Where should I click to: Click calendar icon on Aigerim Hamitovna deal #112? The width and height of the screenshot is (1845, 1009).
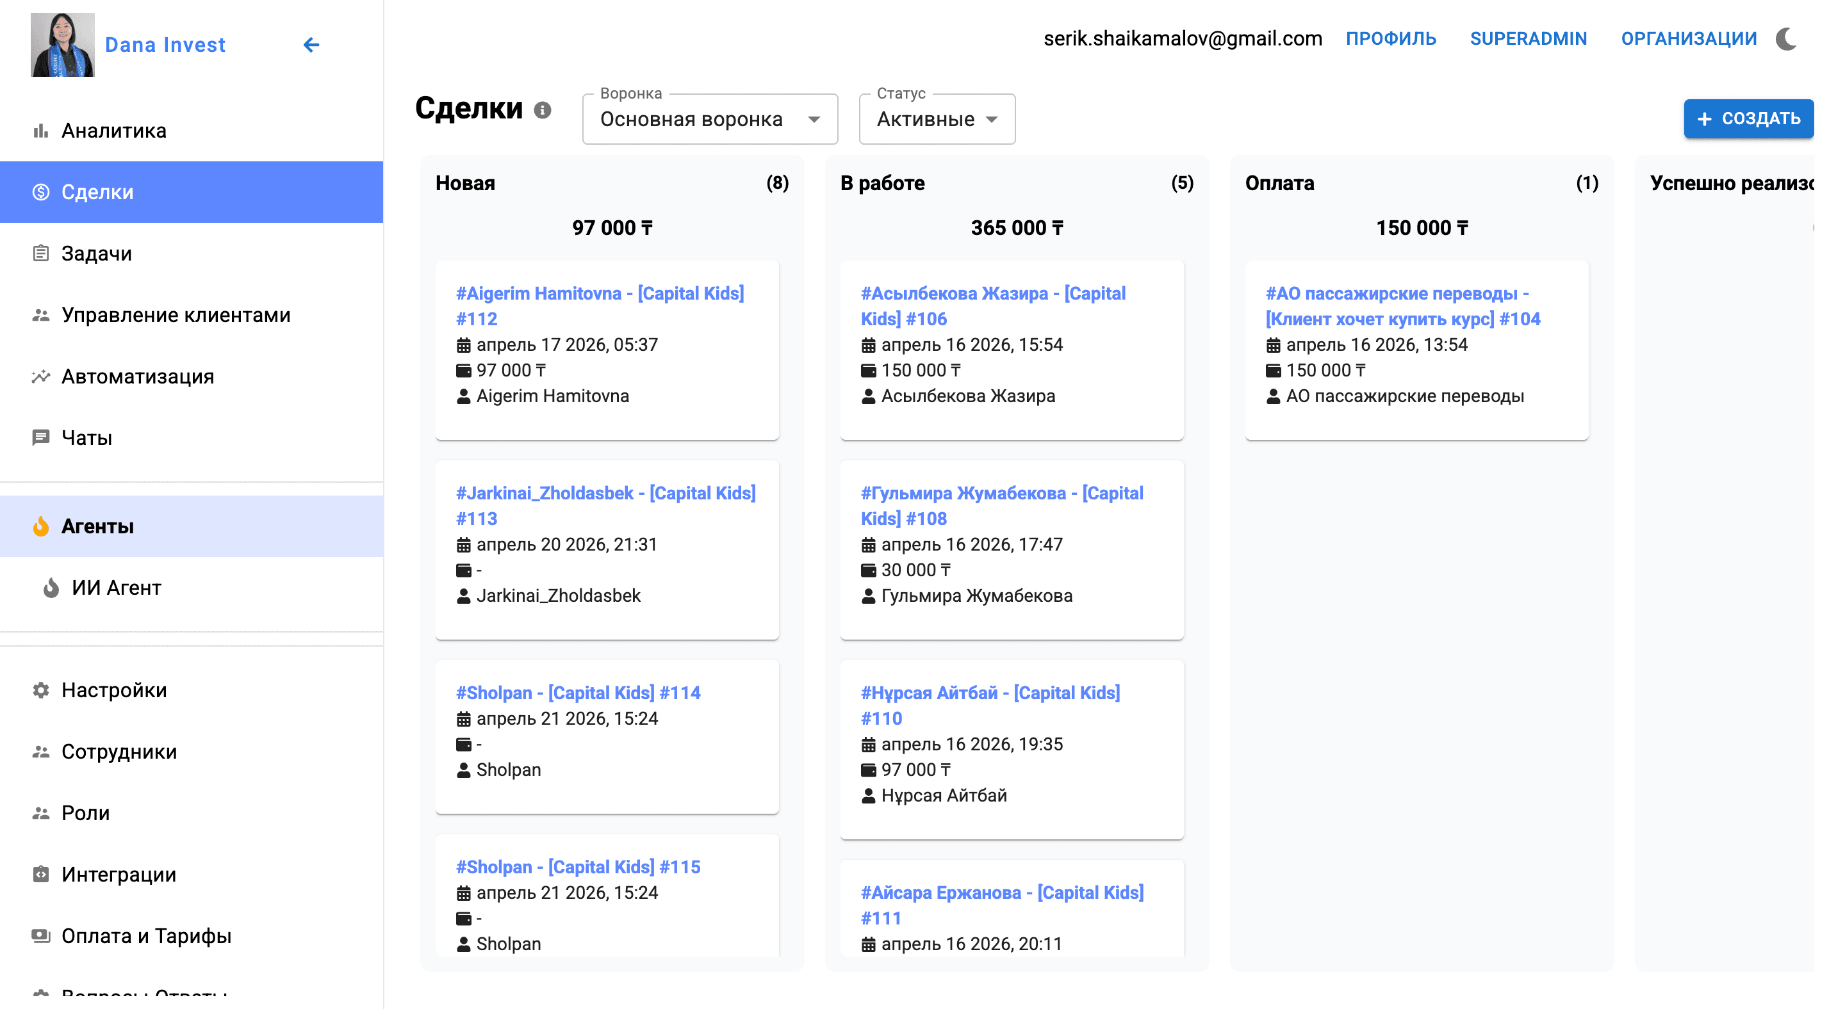463,345
